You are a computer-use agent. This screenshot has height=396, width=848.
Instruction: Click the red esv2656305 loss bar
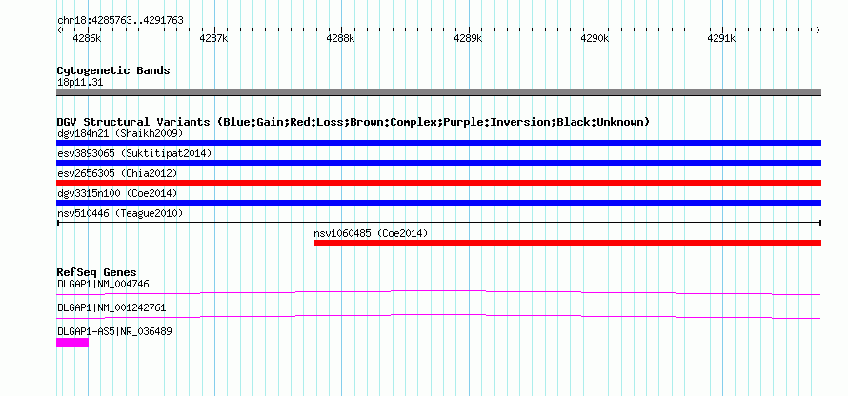coord(438,183)
